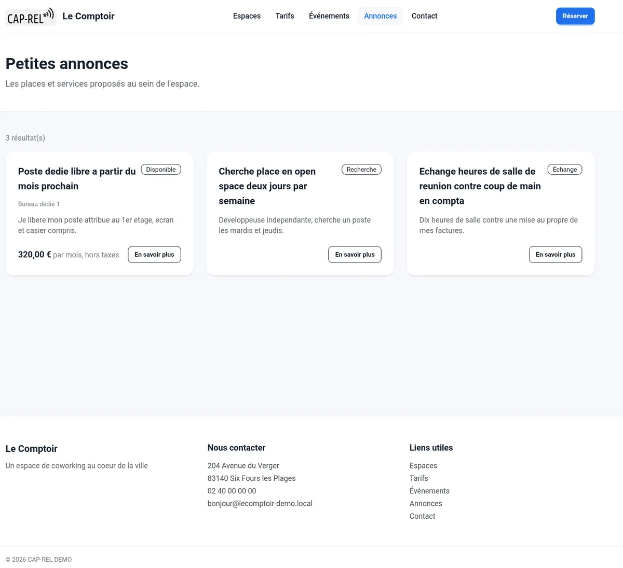Select the 320,00 € price text
Image resolution: width=623 pixels, height=568 pixels.
pyautogui.click(x=35, y=255)
